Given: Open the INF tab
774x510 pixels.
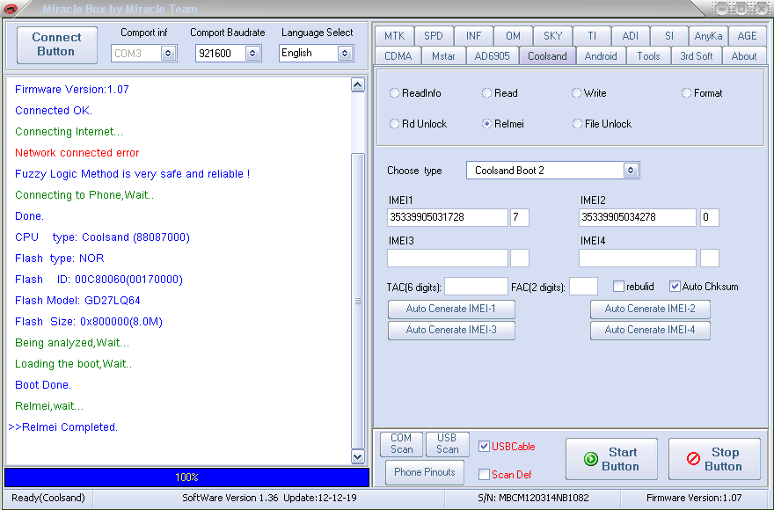Looking at the screenshot, I should tap(473, 36).
